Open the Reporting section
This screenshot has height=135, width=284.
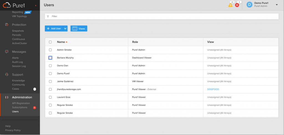point(17,12)
